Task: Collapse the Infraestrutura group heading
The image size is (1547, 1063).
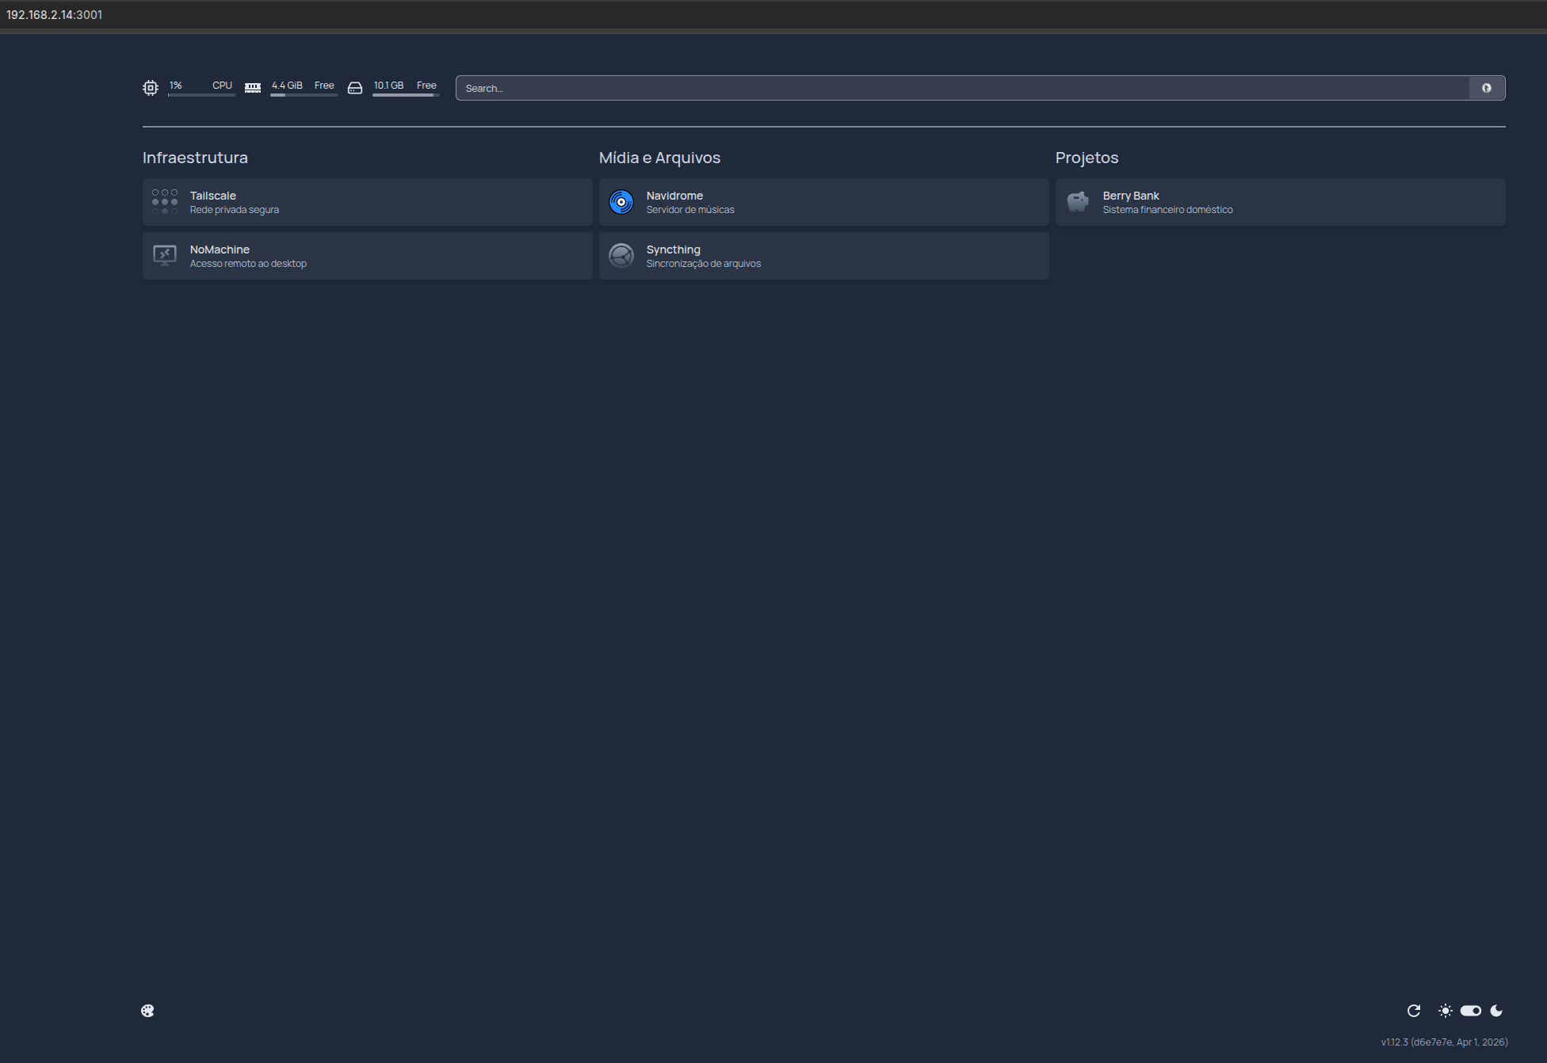Action: pos(195,158)
